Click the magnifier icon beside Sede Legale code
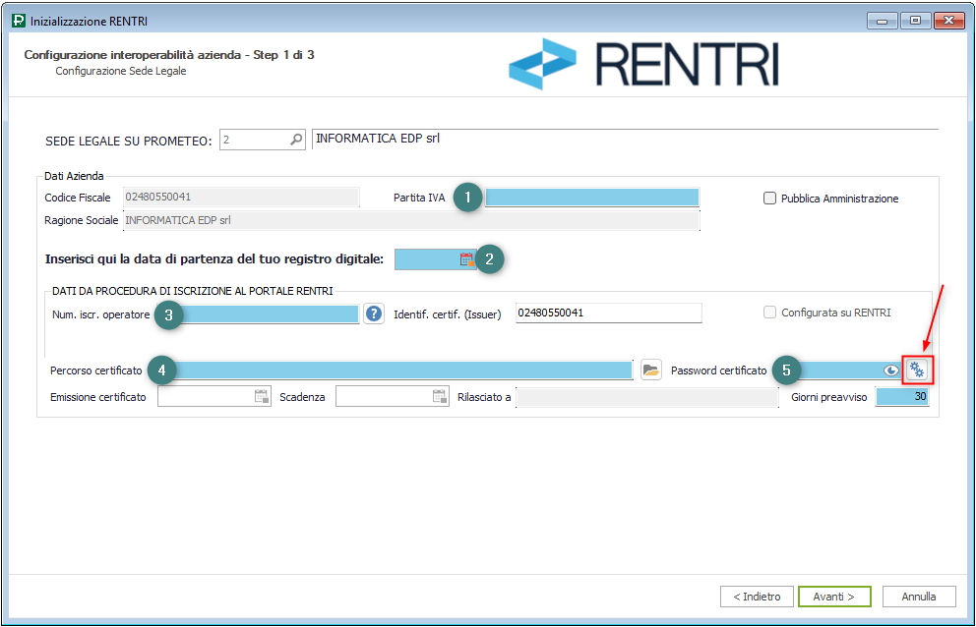This screenshot has width=976, height=627. pyautogui.click(x=296, y=141)
